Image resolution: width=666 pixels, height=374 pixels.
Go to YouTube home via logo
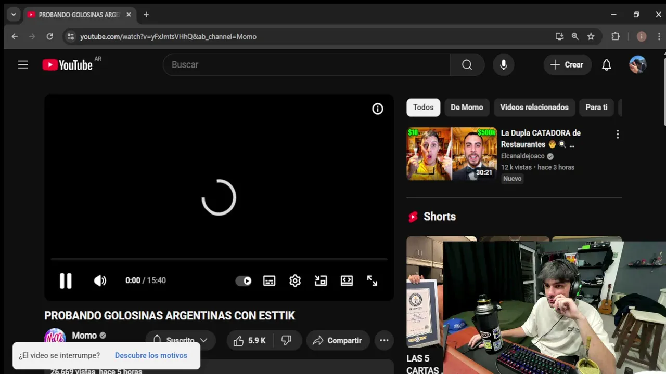68,65
